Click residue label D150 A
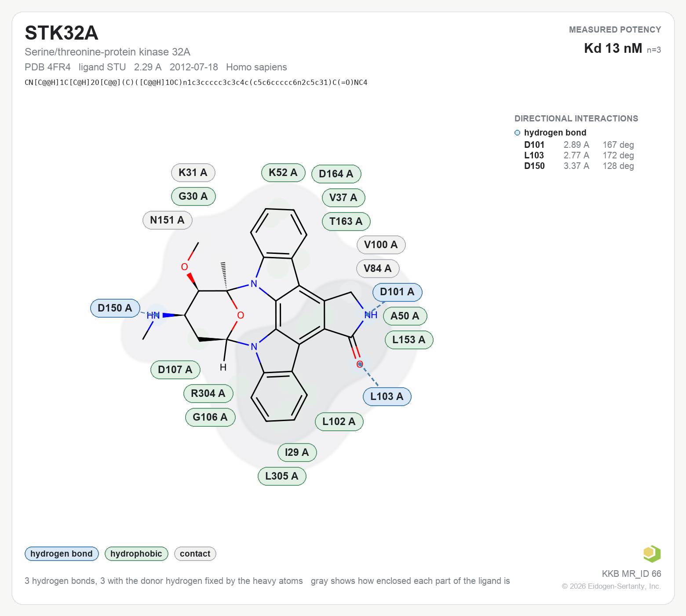686x616 pixels. click(115, 308)
